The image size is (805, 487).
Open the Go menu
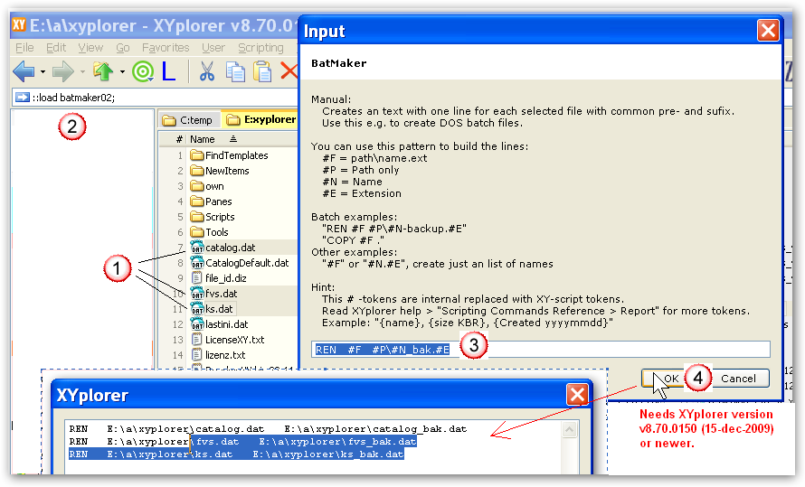tap(123, 48)
